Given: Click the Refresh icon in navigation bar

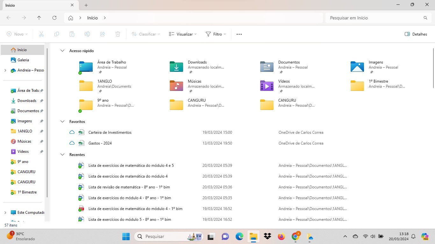Looking at the screenshot, I should (54, 18).
